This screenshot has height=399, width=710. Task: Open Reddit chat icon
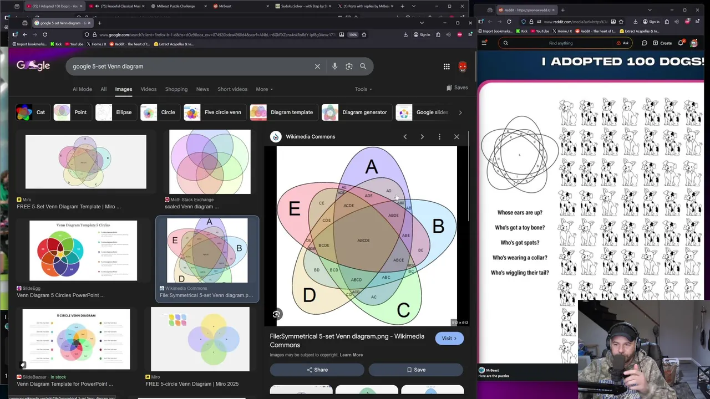[x=645, y=43]
